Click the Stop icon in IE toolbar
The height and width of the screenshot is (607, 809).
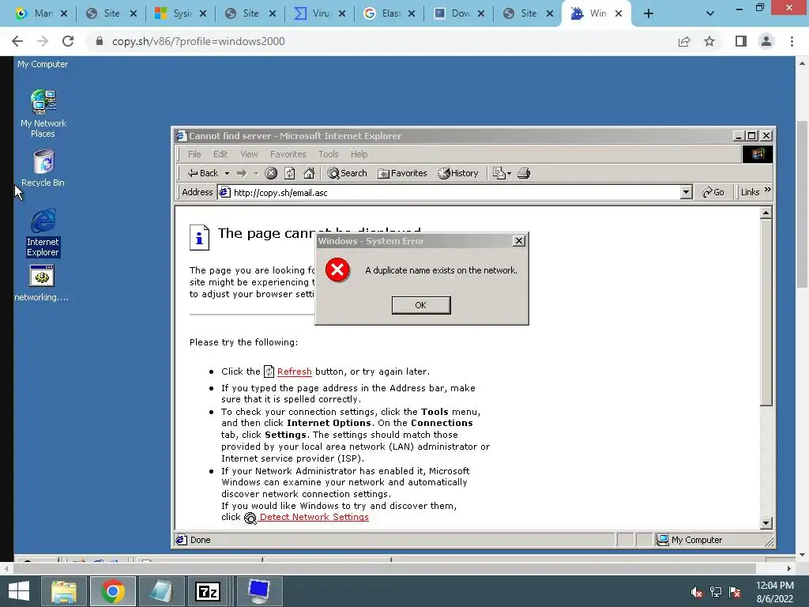coord(271,173)
